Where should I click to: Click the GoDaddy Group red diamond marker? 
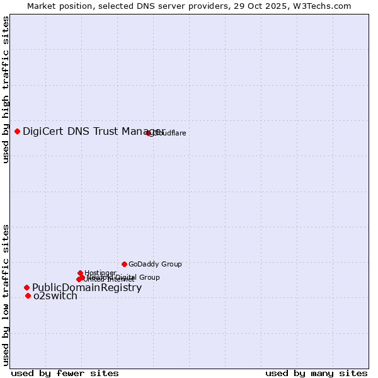[124, 264]
